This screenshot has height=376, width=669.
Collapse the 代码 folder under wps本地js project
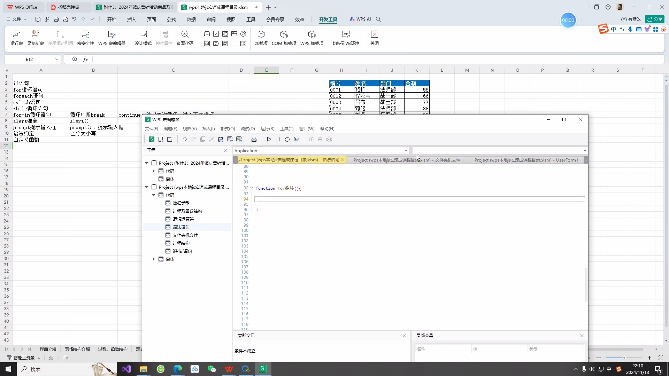[x=154, y=195]
